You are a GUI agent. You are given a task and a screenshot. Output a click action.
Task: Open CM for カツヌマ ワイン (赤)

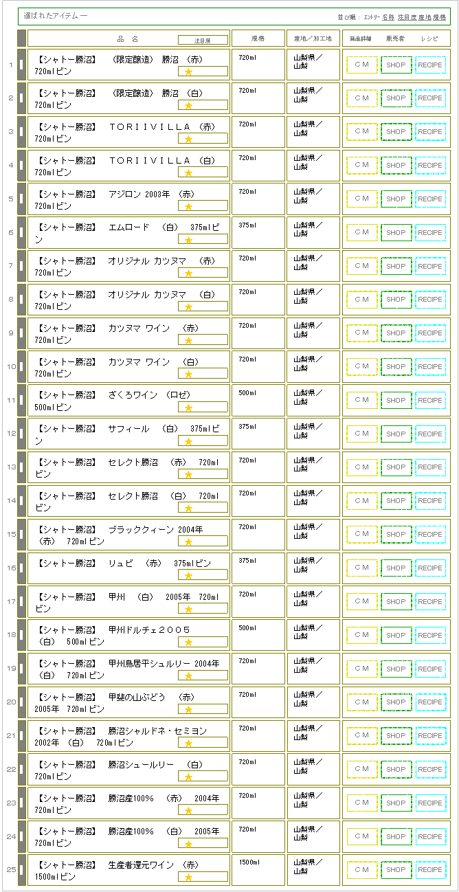pos(362,333)
